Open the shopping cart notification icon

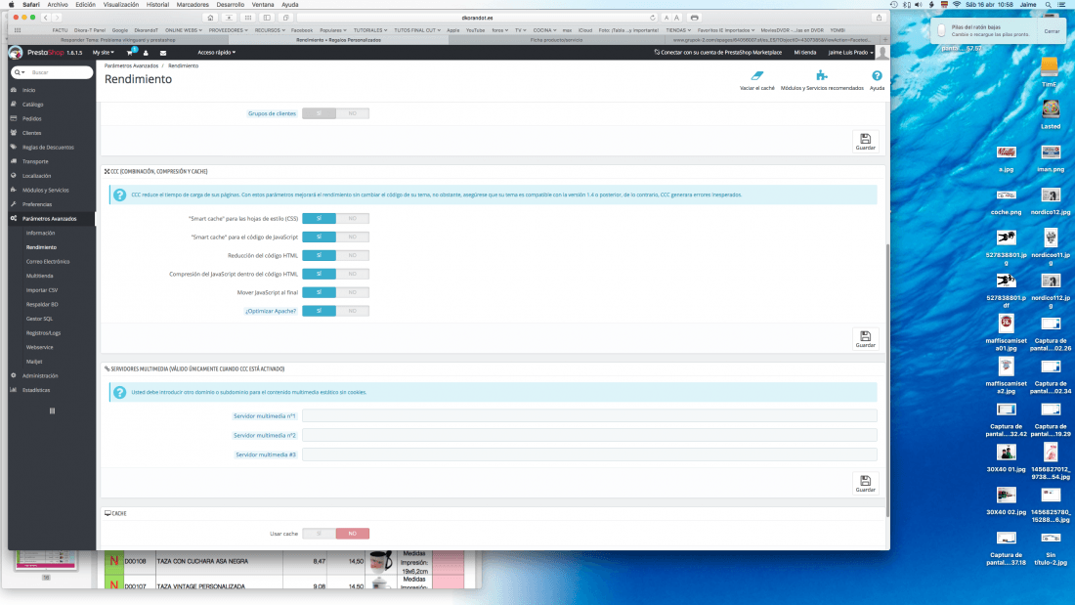pyautogui.click(x=130, y=52)
